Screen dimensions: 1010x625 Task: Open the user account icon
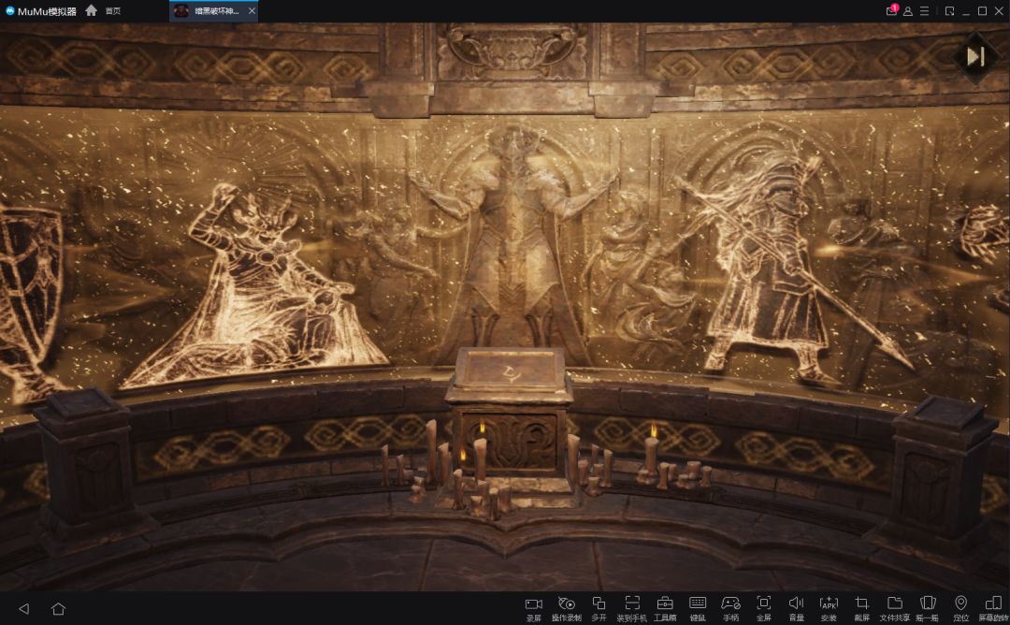click(907, 11)
